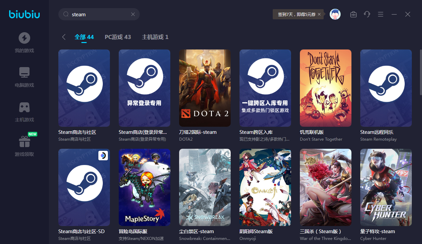
Task: Open the user avatar profile
Action: click(x=335, y=14)
